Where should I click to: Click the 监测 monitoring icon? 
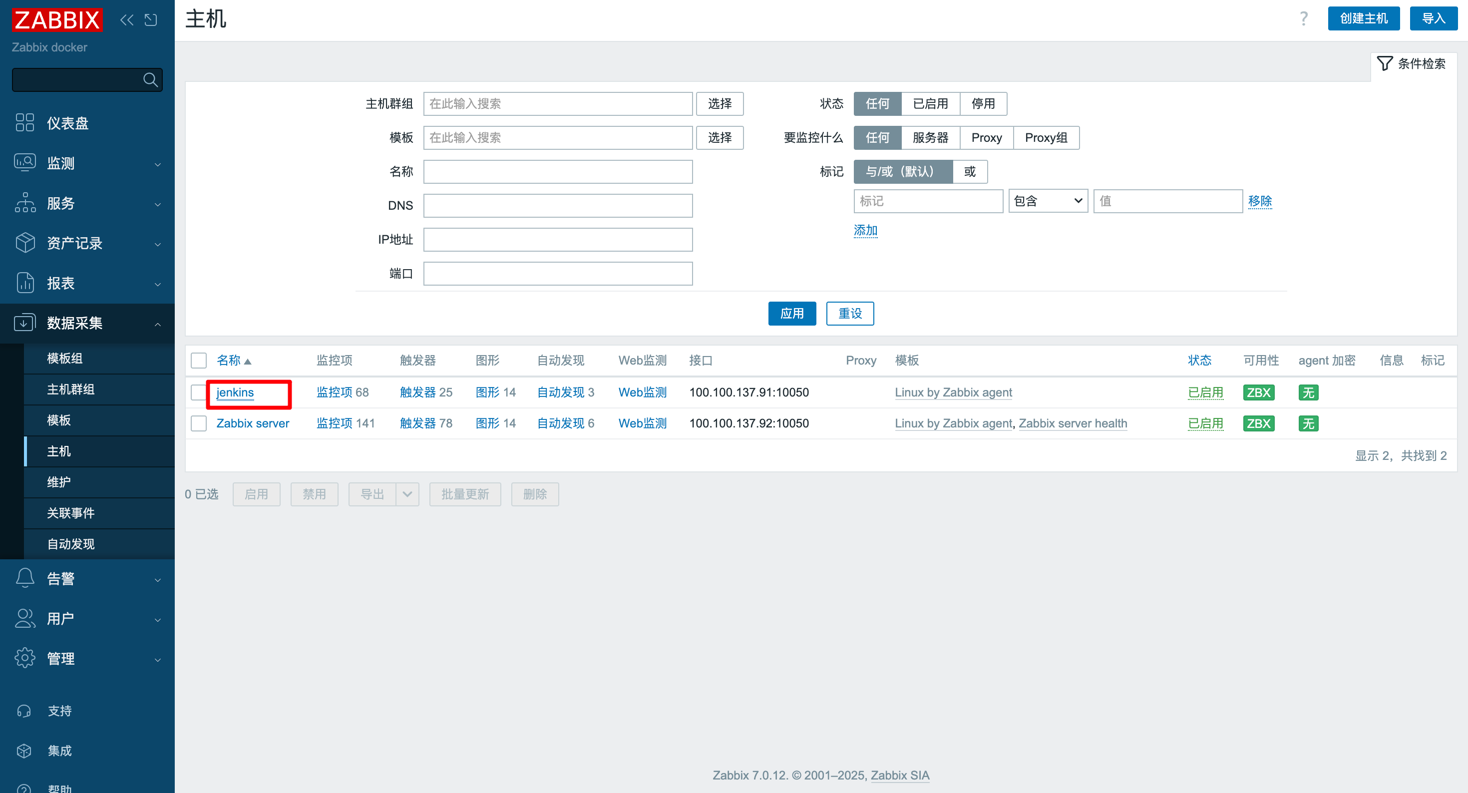pos(25,162)
